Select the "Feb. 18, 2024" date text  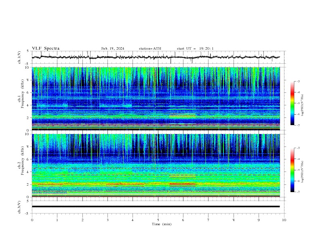pyautogui.click(x=113, y=48)
